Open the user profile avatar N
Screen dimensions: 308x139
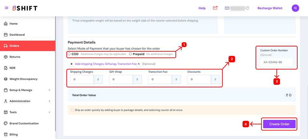[295, 8]
